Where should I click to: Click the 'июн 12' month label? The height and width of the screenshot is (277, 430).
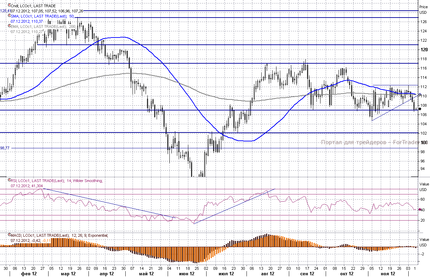186,274
